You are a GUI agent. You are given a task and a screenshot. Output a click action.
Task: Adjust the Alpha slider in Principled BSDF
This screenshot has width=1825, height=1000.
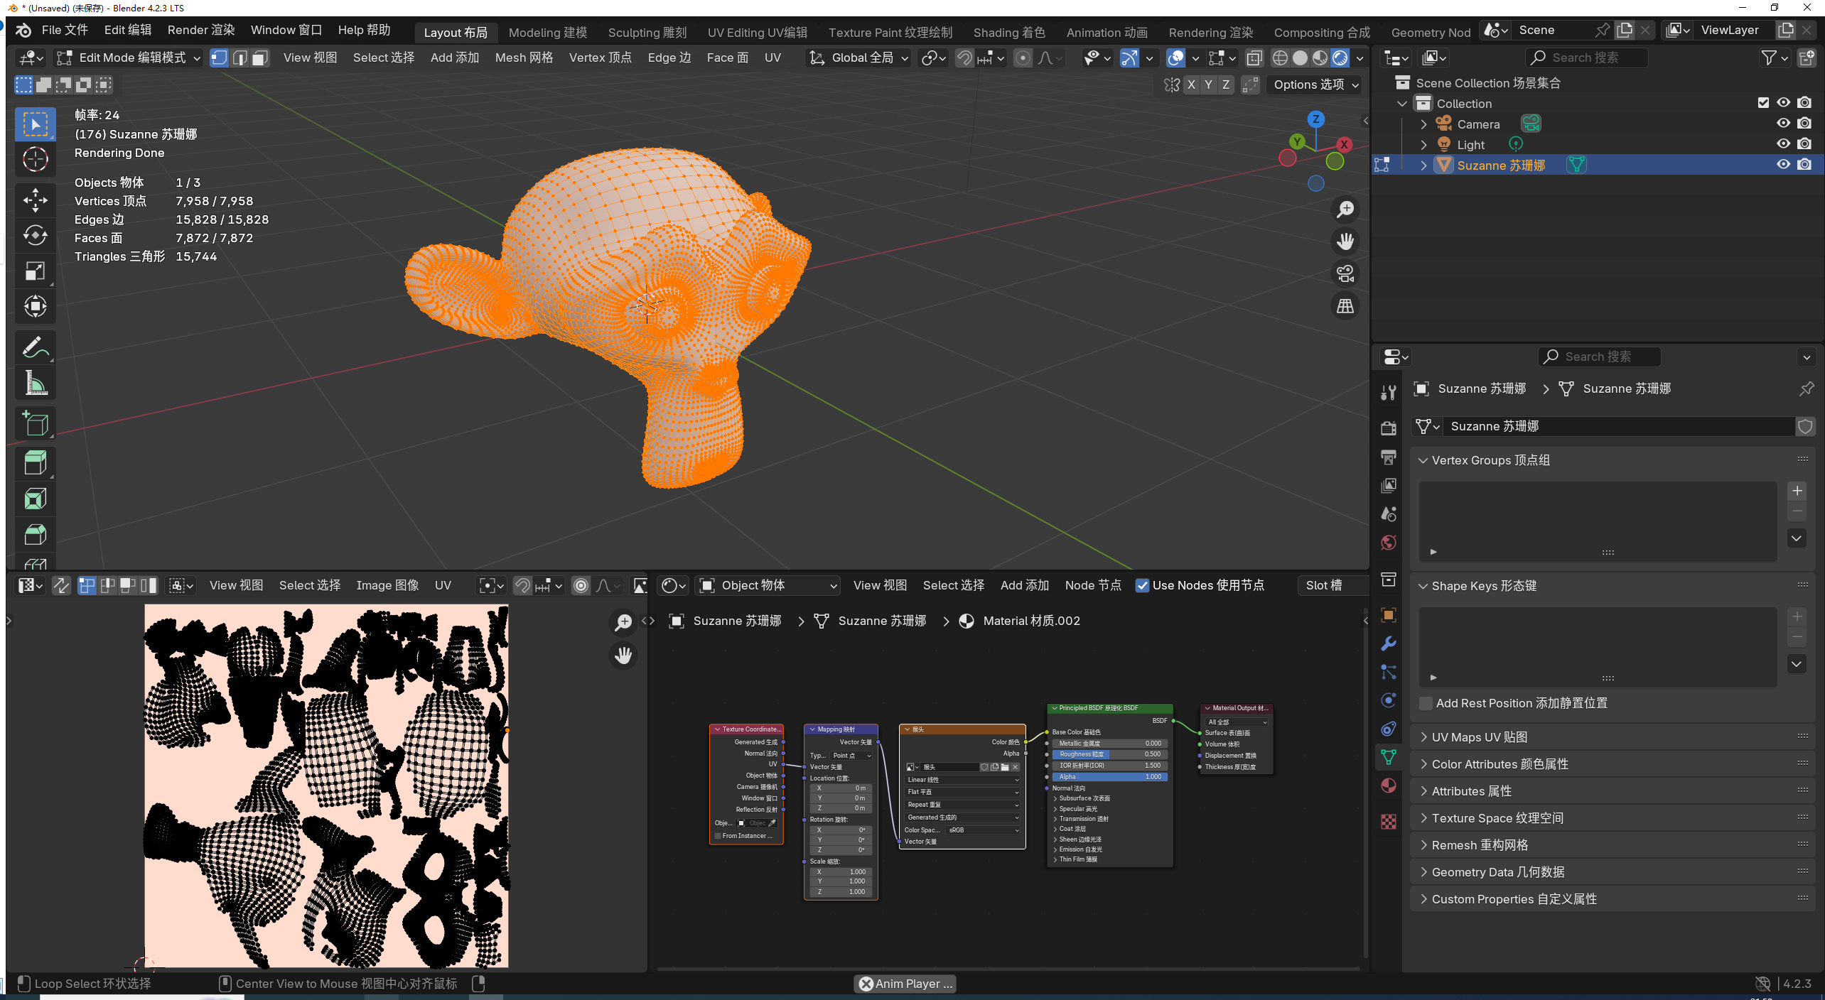coord(1109,777)
